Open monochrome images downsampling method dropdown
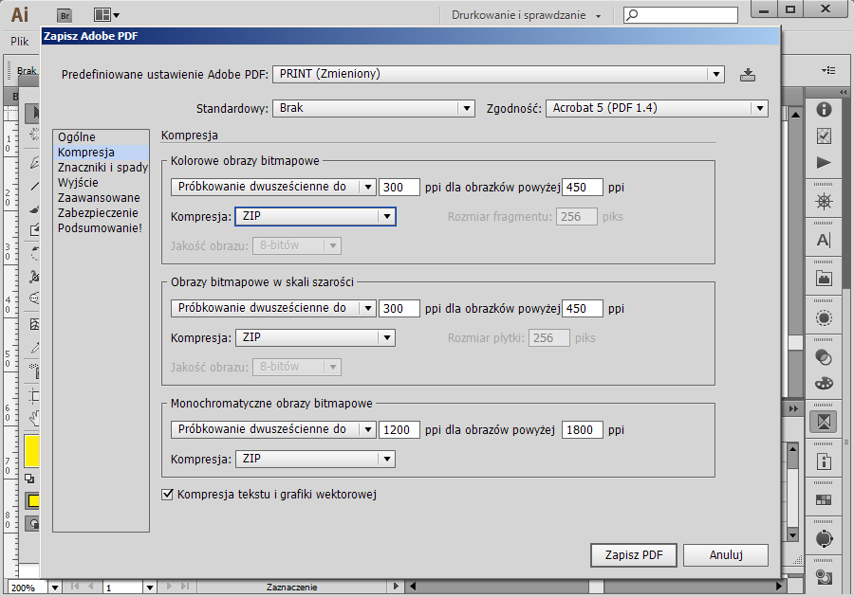Screen dimensions: 854x597 tap(273, 429)
